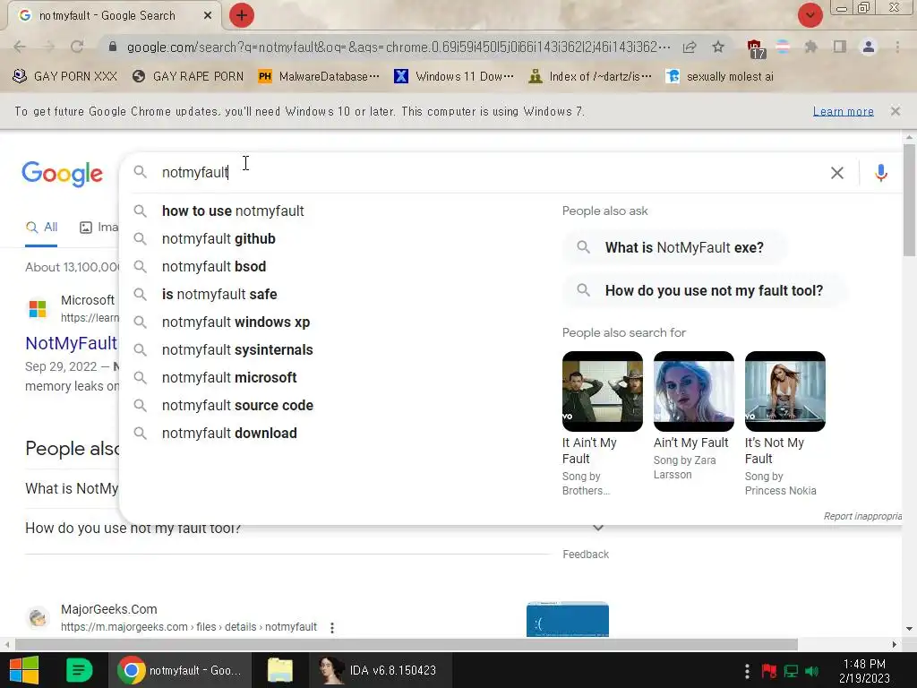
Task: View site security info via lock icon
Action: tap(113, 47)
